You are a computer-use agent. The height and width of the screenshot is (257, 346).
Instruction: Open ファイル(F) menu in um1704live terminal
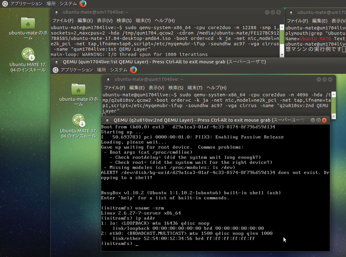point(63,21)
